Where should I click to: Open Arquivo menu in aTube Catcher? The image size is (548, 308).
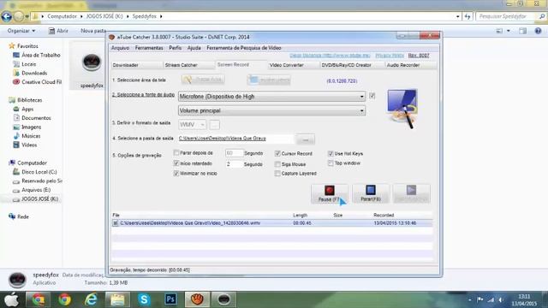(120, 48)
